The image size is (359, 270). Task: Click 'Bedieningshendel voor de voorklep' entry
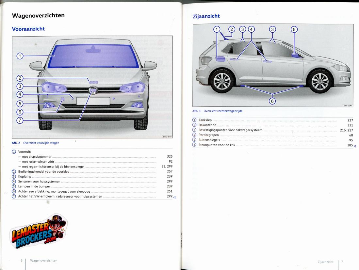point(44,172)
